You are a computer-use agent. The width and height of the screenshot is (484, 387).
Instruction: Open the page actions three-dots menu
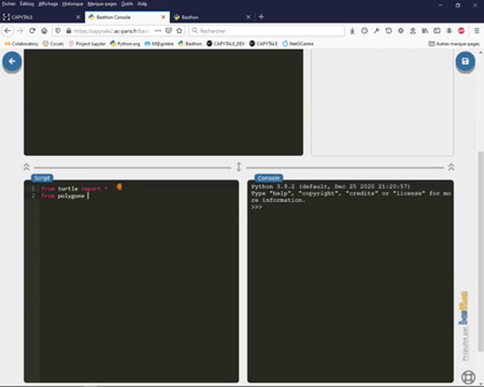158,31
